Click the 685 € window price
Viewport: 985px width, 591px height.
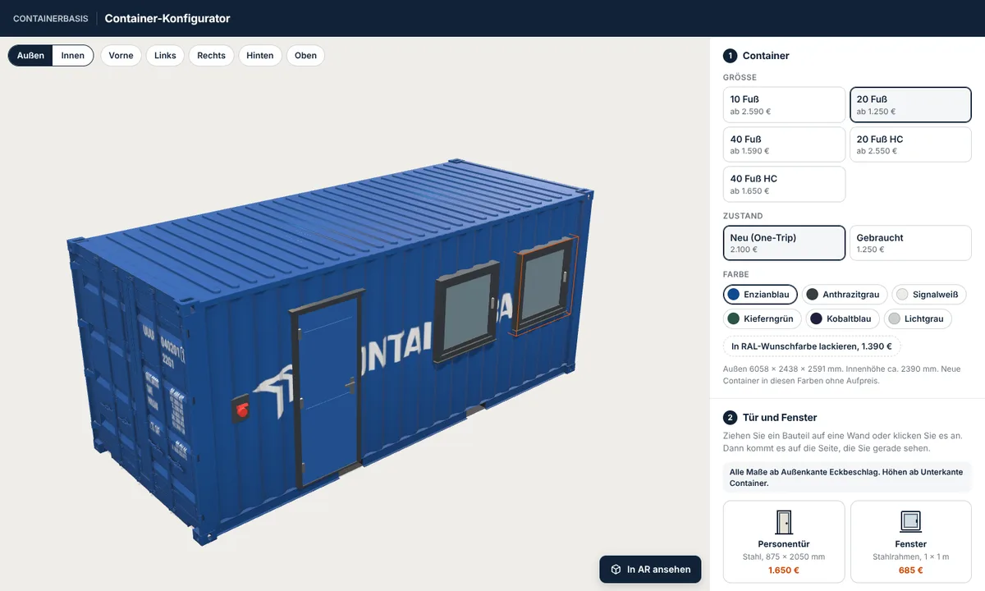(911, 570)
